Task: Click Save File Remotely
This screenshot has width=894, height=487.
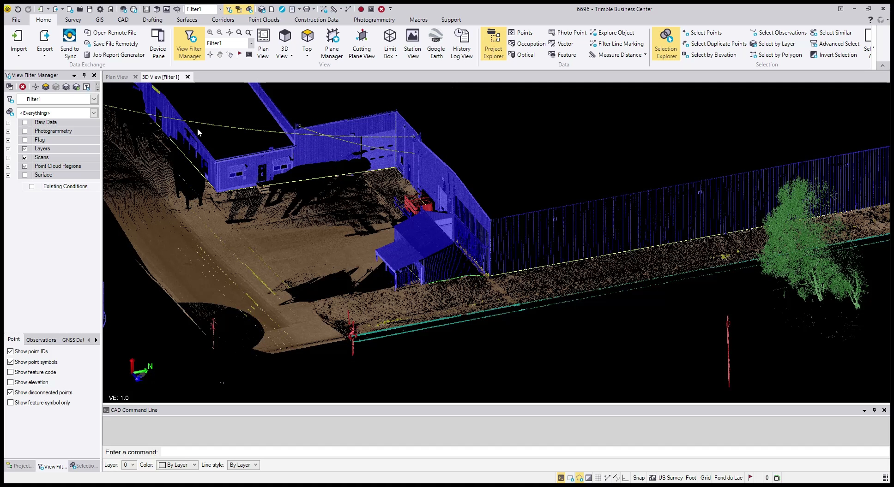Action: point(111,44)
